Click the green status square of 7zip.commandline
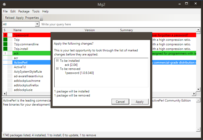203x140 pixels. click(x=5, y=44)
